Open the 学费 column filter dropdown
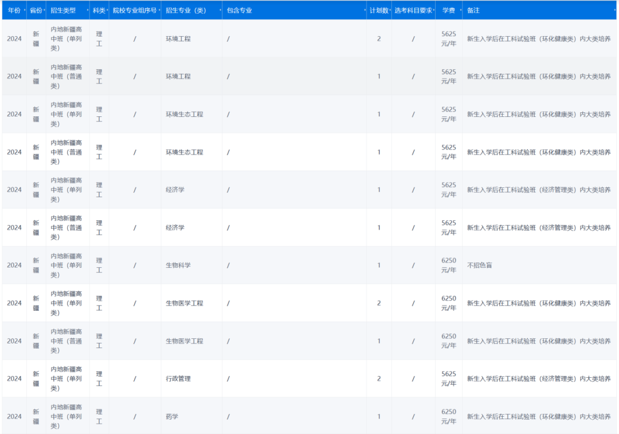619x434 pixels. (x=460, y=11)
